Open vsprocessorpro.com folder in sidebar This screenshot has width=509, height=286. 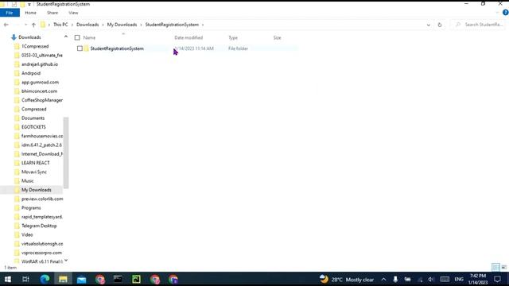[41, 253]
